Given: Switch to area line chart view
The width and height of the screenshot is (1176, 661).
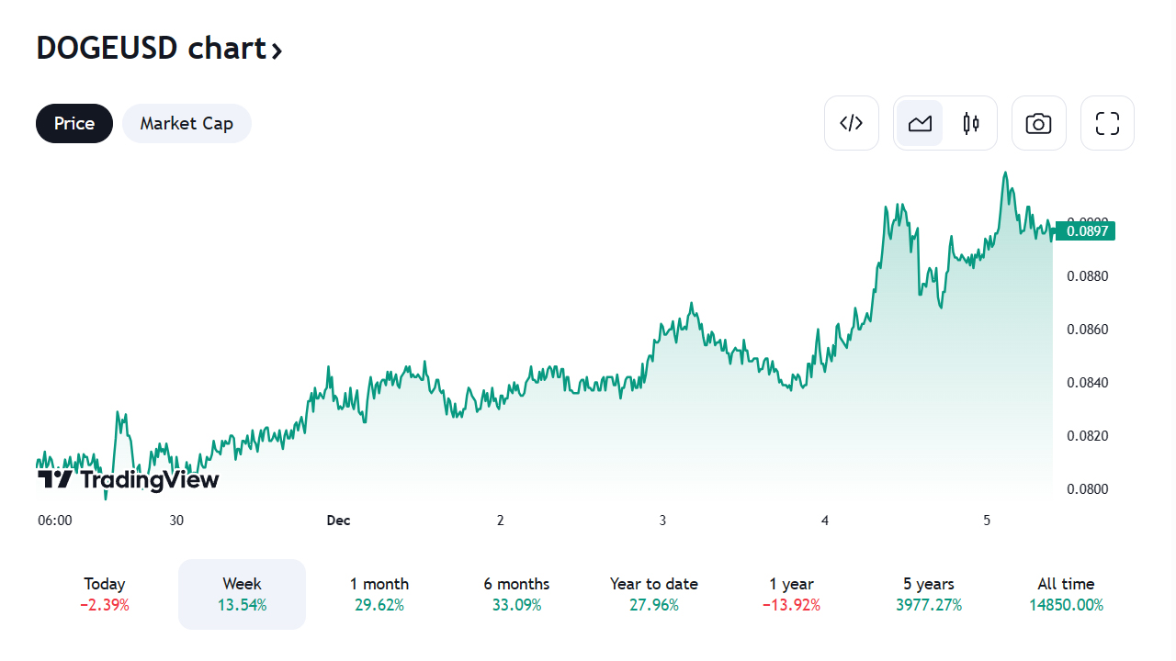Looking at the screenshot, I should point(920,123).
